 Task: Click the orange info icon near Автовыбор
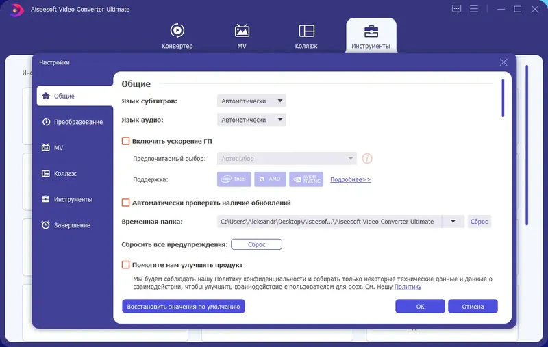[x=367, y=159]
